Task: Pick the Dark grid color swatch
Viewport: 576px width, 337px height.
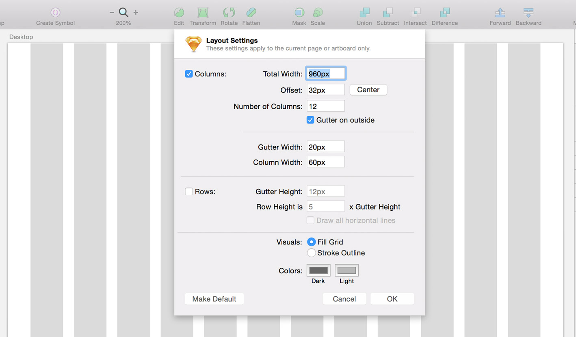Action: pos(318,270)
